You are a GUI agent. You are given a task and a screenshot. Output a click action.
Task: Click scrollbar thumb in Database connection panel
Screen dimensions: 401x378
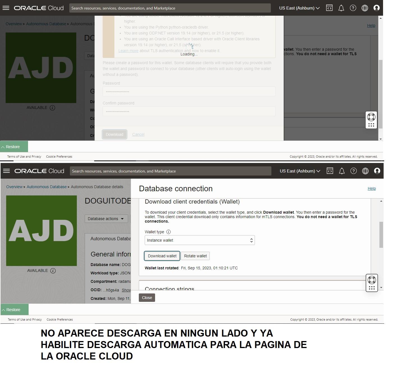(381, 235)
